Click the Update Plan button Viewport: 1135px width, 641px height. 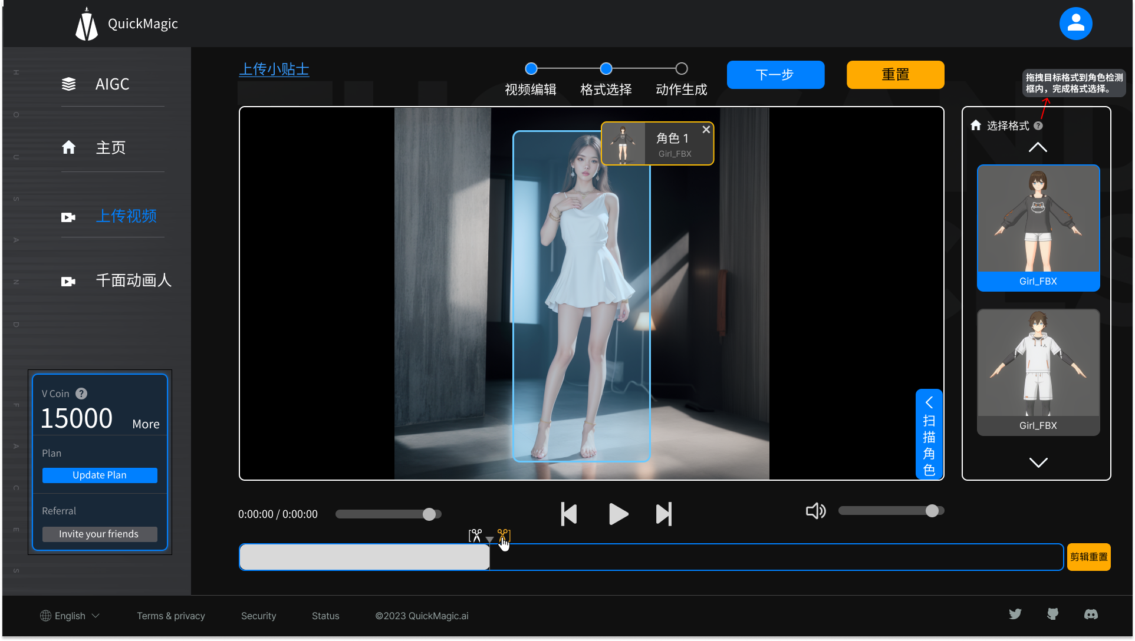[100, 475]
